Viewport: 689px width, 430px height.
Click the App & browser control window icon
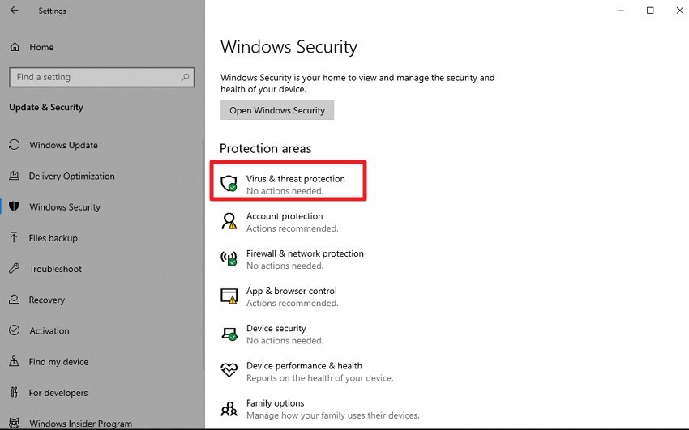click(229, 296)
